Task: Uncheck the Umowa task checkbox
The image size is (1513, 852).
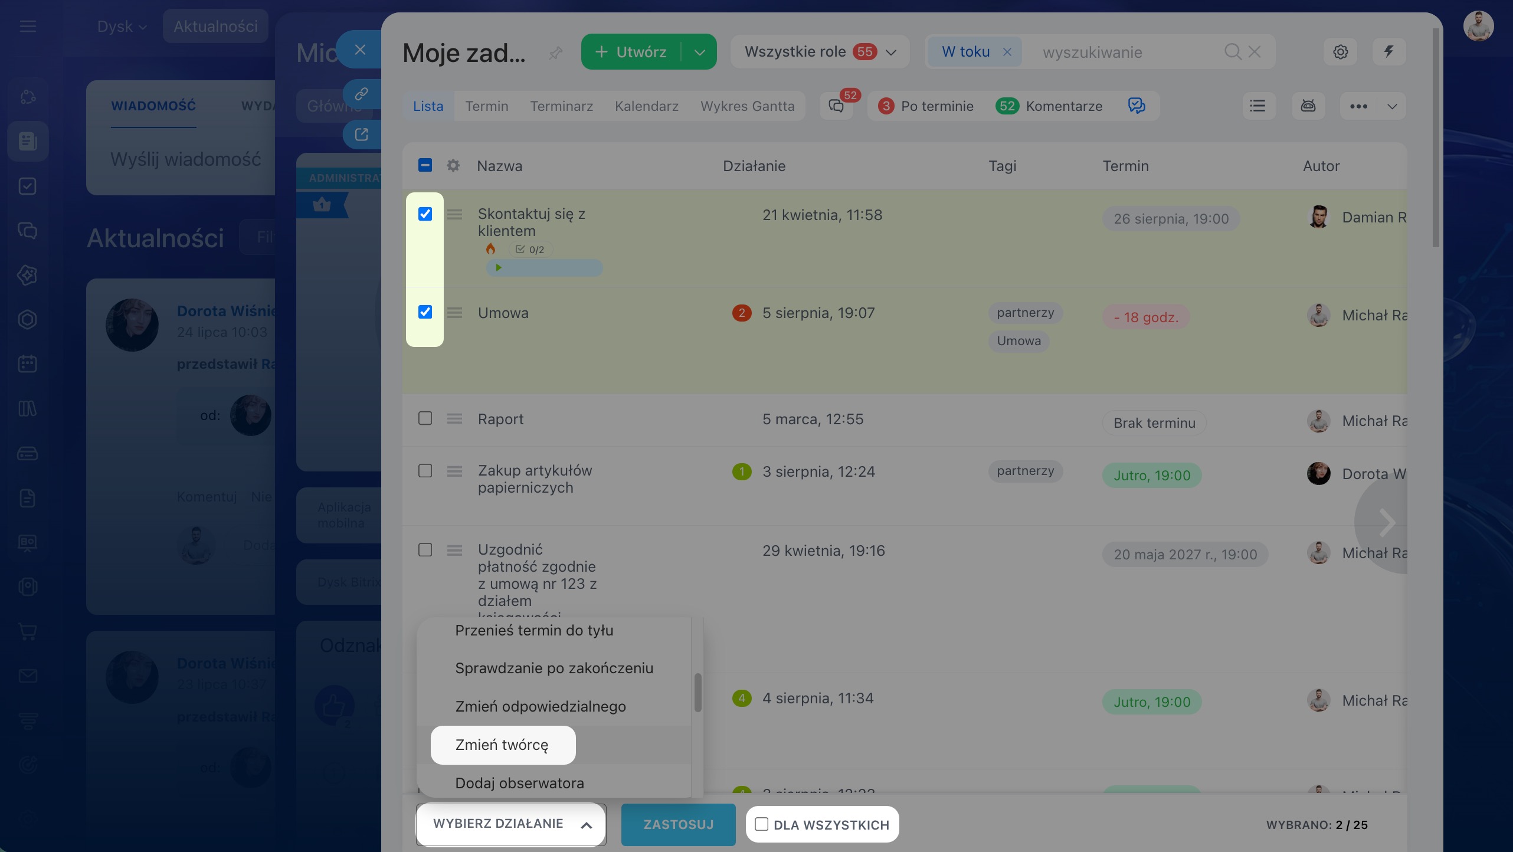Action: click(x=425, y=312)
